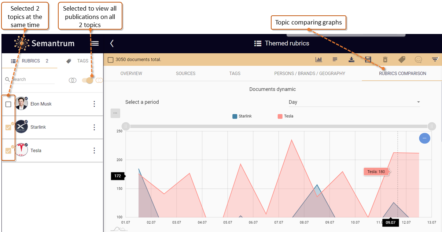Switch to the Rubrics sidebar tab
This screenshot has width=442, height=232.
[30, 61]
